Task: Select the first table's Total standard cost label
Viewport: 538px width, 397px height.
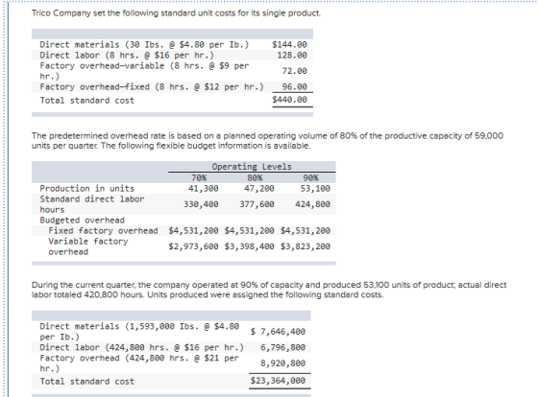Action: (x=87, y=101)
